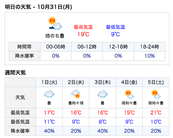The width and height of the screenshot is (173, 138).
Task: Click the cloudy icon for 3日(木)
Action: pyautogui.click(x=102, y=94)
